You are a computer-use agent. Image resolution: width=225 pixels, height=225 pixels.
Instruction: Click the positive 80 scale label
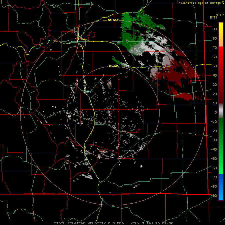(x=215, y=38)
